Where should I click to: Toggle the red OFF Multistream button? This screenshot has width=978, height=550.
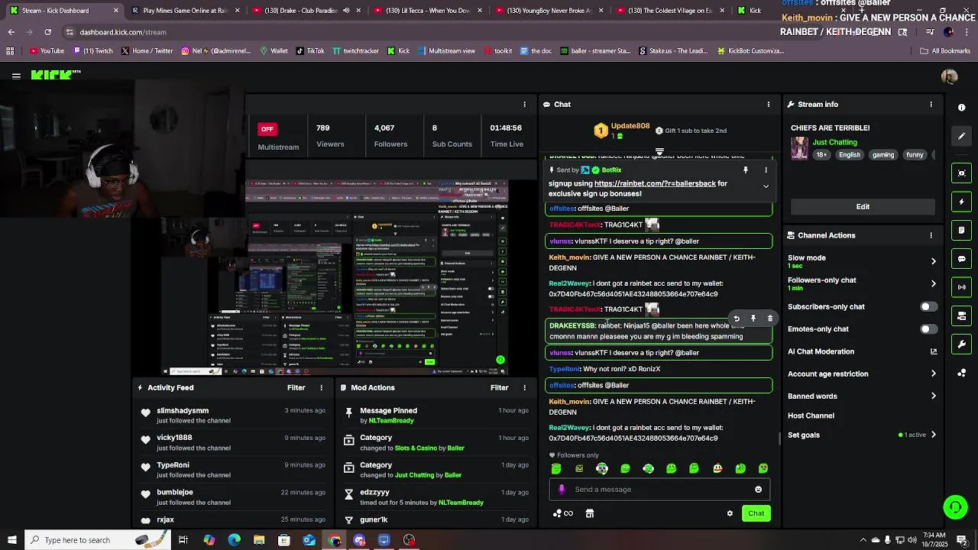267,129
